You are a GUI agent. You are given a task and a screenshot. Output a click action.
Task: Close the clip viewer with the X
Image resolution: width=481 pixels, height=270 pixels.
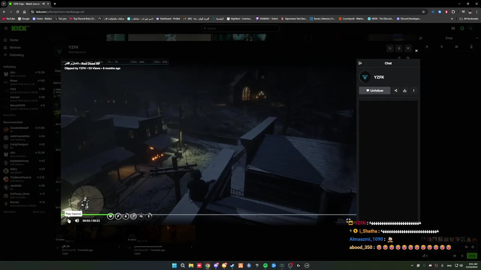click(x=416, y=51)
